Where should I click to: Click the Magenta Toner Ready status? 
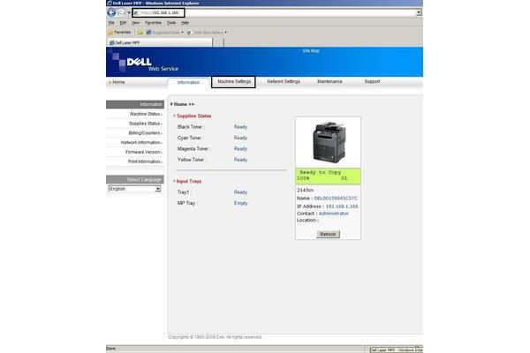(240, 148)
